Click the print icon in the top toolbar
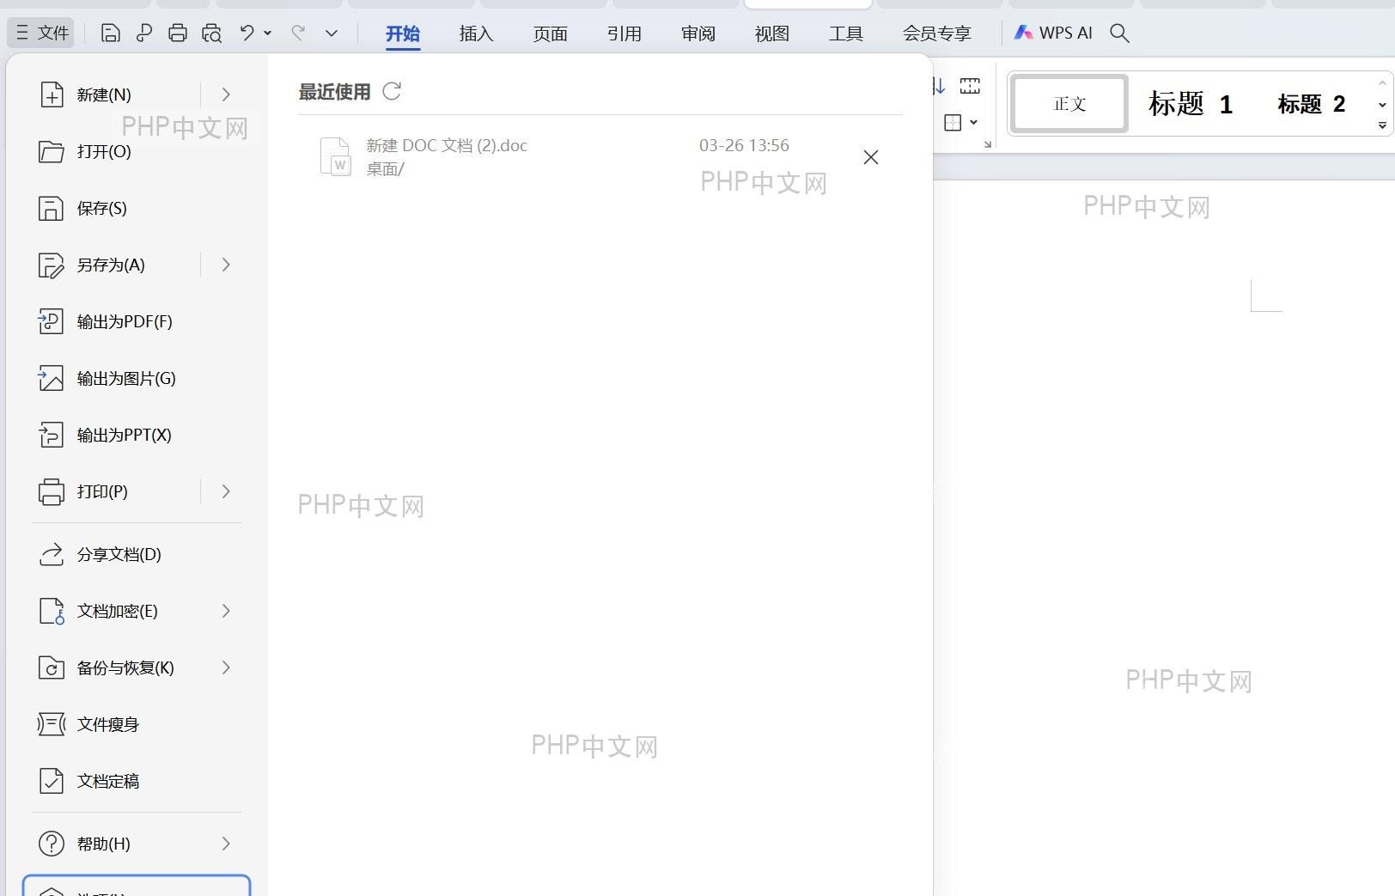 (178, 34)
